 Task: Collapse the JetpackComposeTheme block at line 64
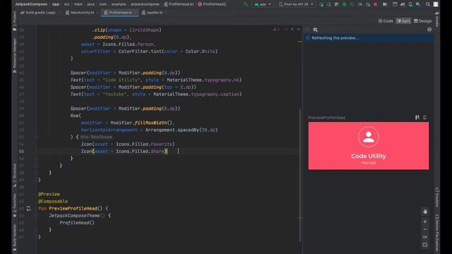(37, 216)
